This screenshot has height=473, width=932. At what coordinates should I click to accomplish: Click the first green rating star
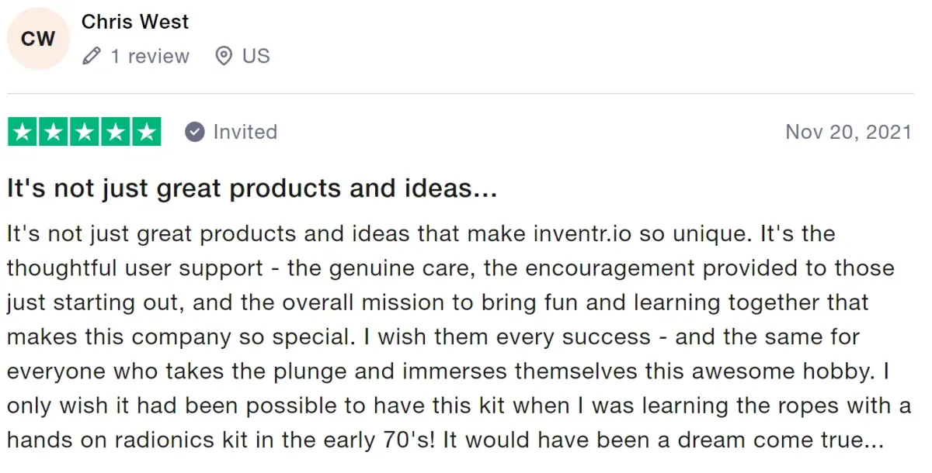coord(23,133)
